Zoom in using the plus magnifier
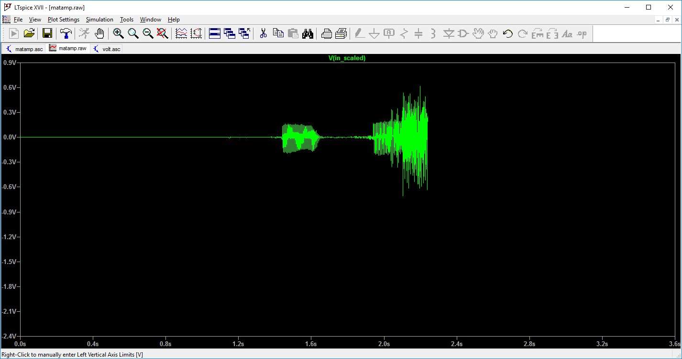Image resolution: width=682 pixels, height=359 pixels. pyautogui.click(x=118, y=33)
